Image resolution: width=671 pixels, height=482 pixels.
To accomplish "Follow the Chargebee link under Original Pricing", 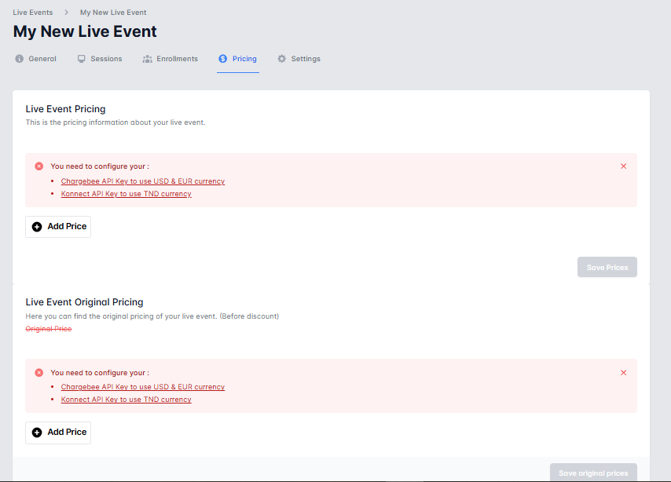I will coord(143,387).
